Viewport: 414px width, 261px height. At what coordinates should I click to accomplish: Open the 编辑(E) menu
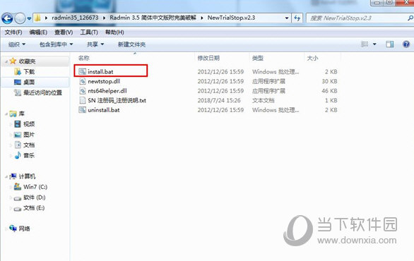coord(38,32)
